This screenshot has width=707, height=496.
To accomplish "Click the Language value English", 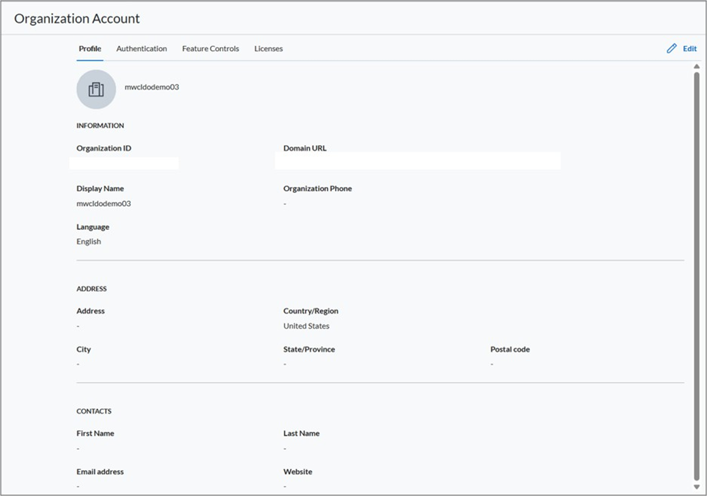I will pos(89,242).
